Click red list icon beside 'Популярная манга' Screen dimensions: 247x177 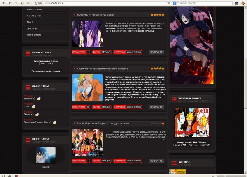click(174, 99)
